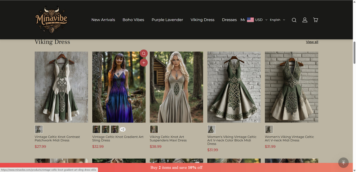Viewport: 356px width, 172px height.
Task: Click the Minavibe logo
Action: 51,20
